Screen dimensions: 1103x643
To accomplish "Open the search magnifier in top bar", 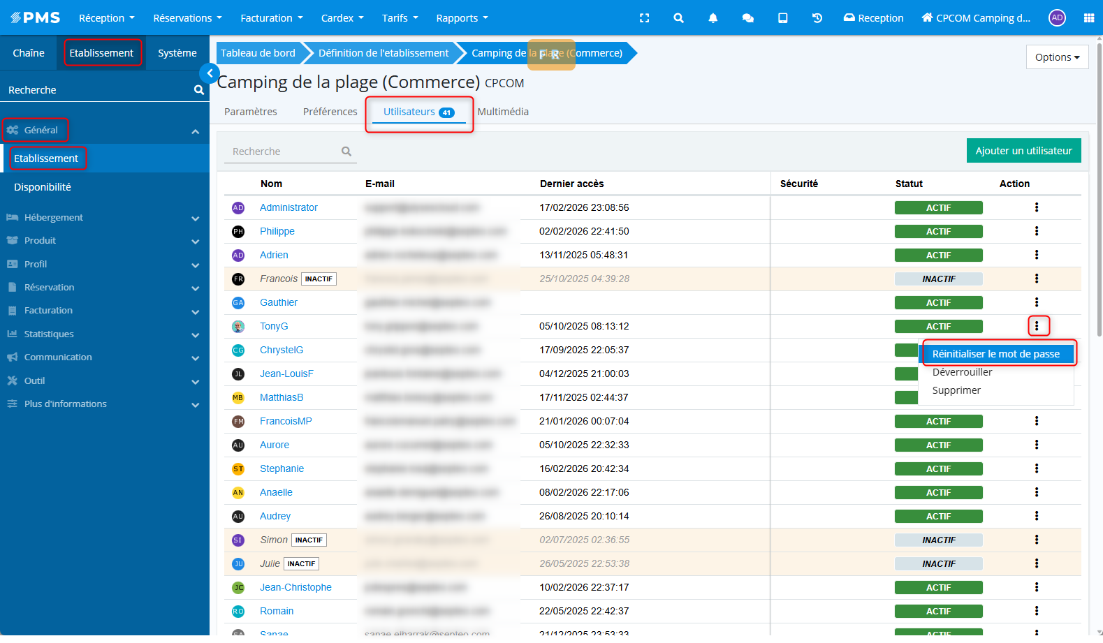I will pos(678,18).
